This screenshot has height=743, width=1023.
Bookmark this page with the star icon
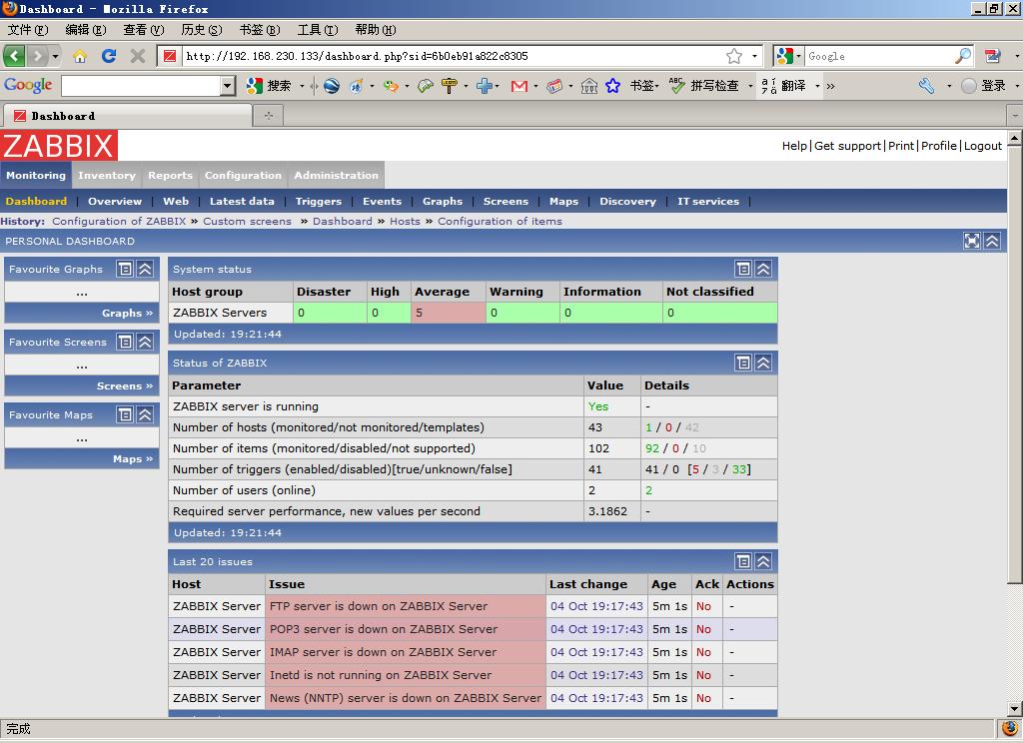click(x=734, y=56)
